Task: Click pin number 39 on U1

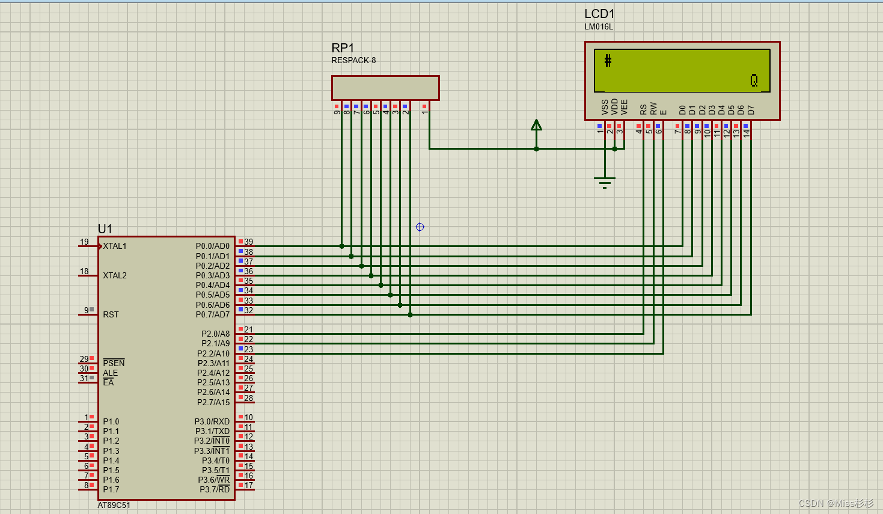Action: coord(248,242)
